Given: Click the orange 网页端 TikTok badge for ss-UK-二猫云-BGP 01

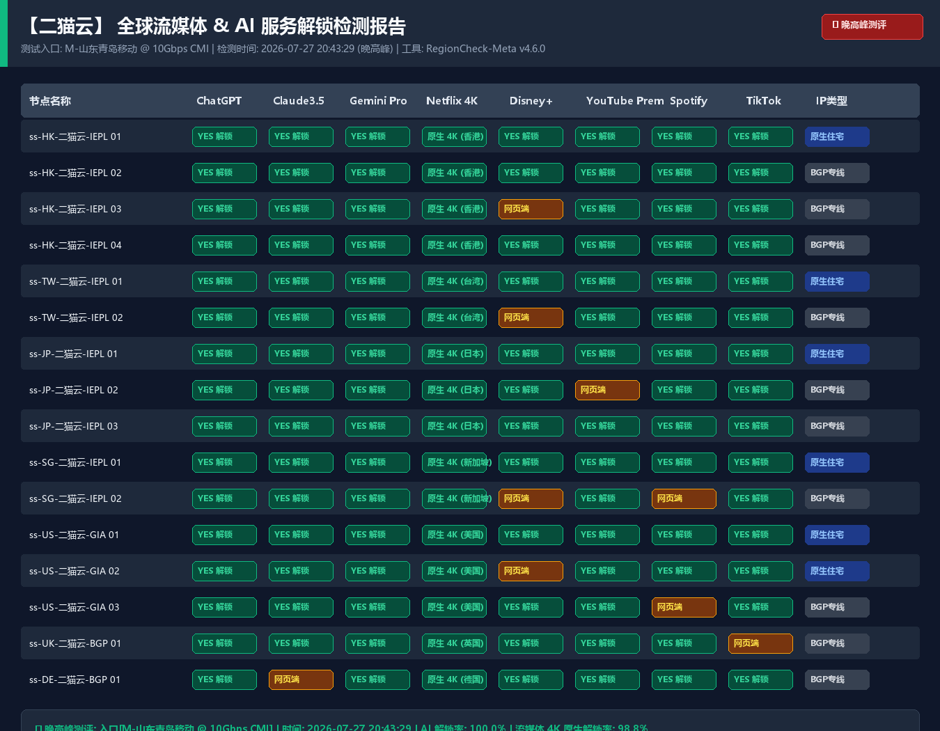Looking at the screenshot, I should [x=760, y=643].
